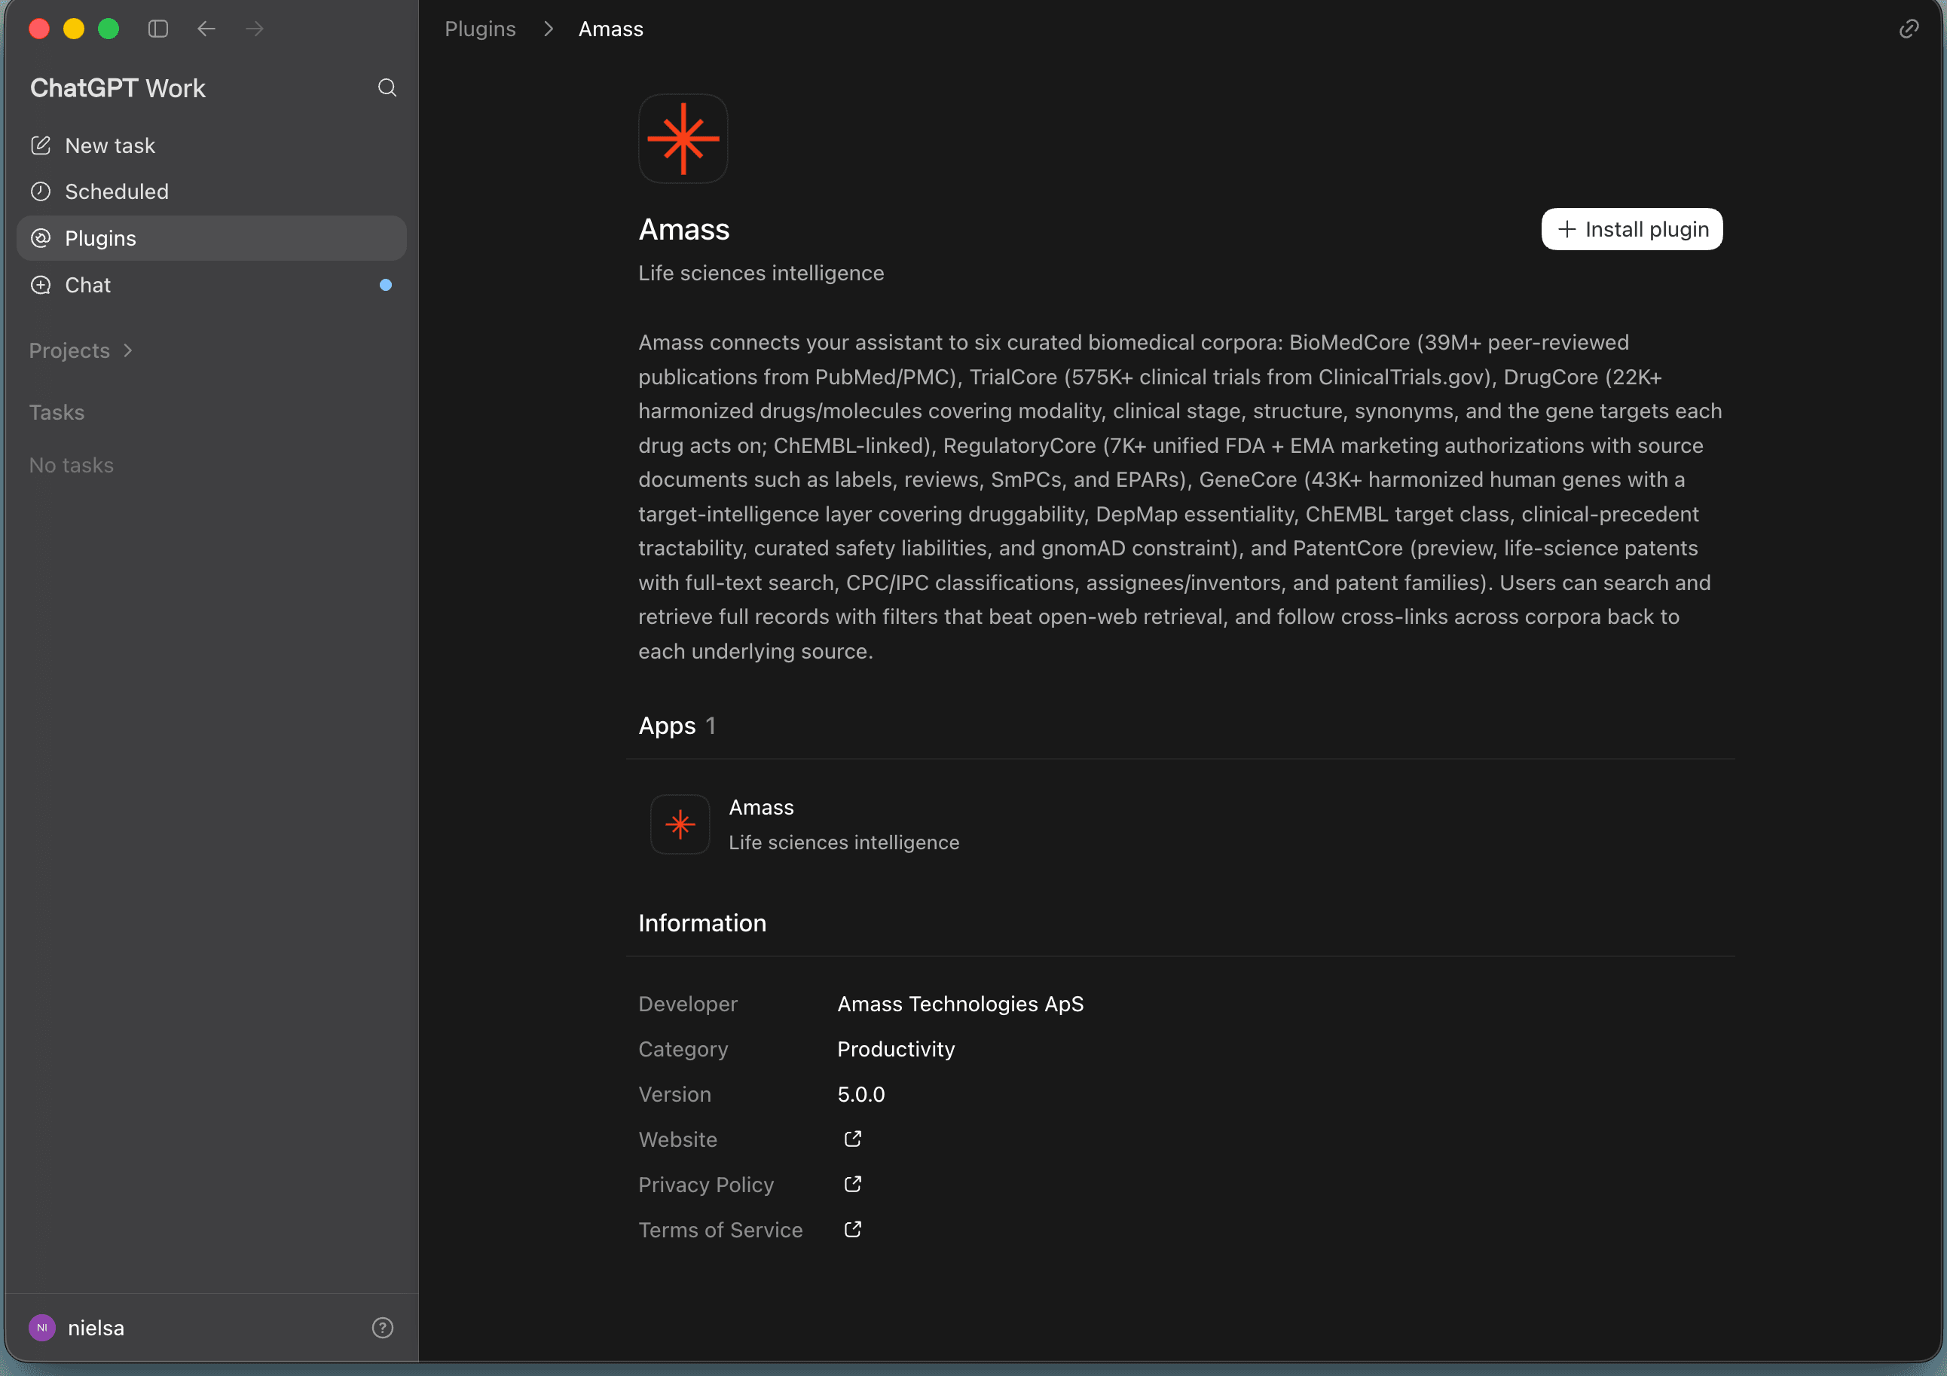Screen dimensions: 1947x1376
Task: Click the New task pencil icon
Action: point(41,145)
